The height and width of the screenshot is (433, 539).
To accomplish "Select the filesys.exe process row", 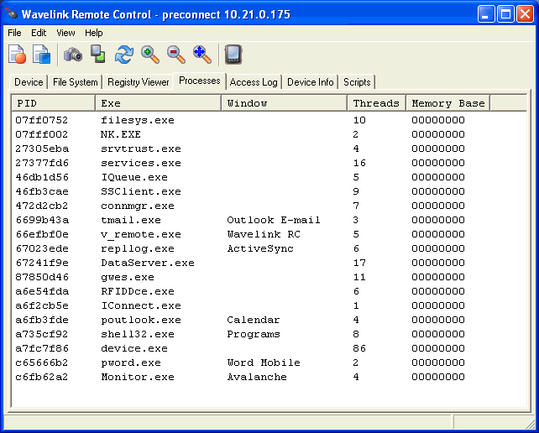I will [x=269, y=120].
